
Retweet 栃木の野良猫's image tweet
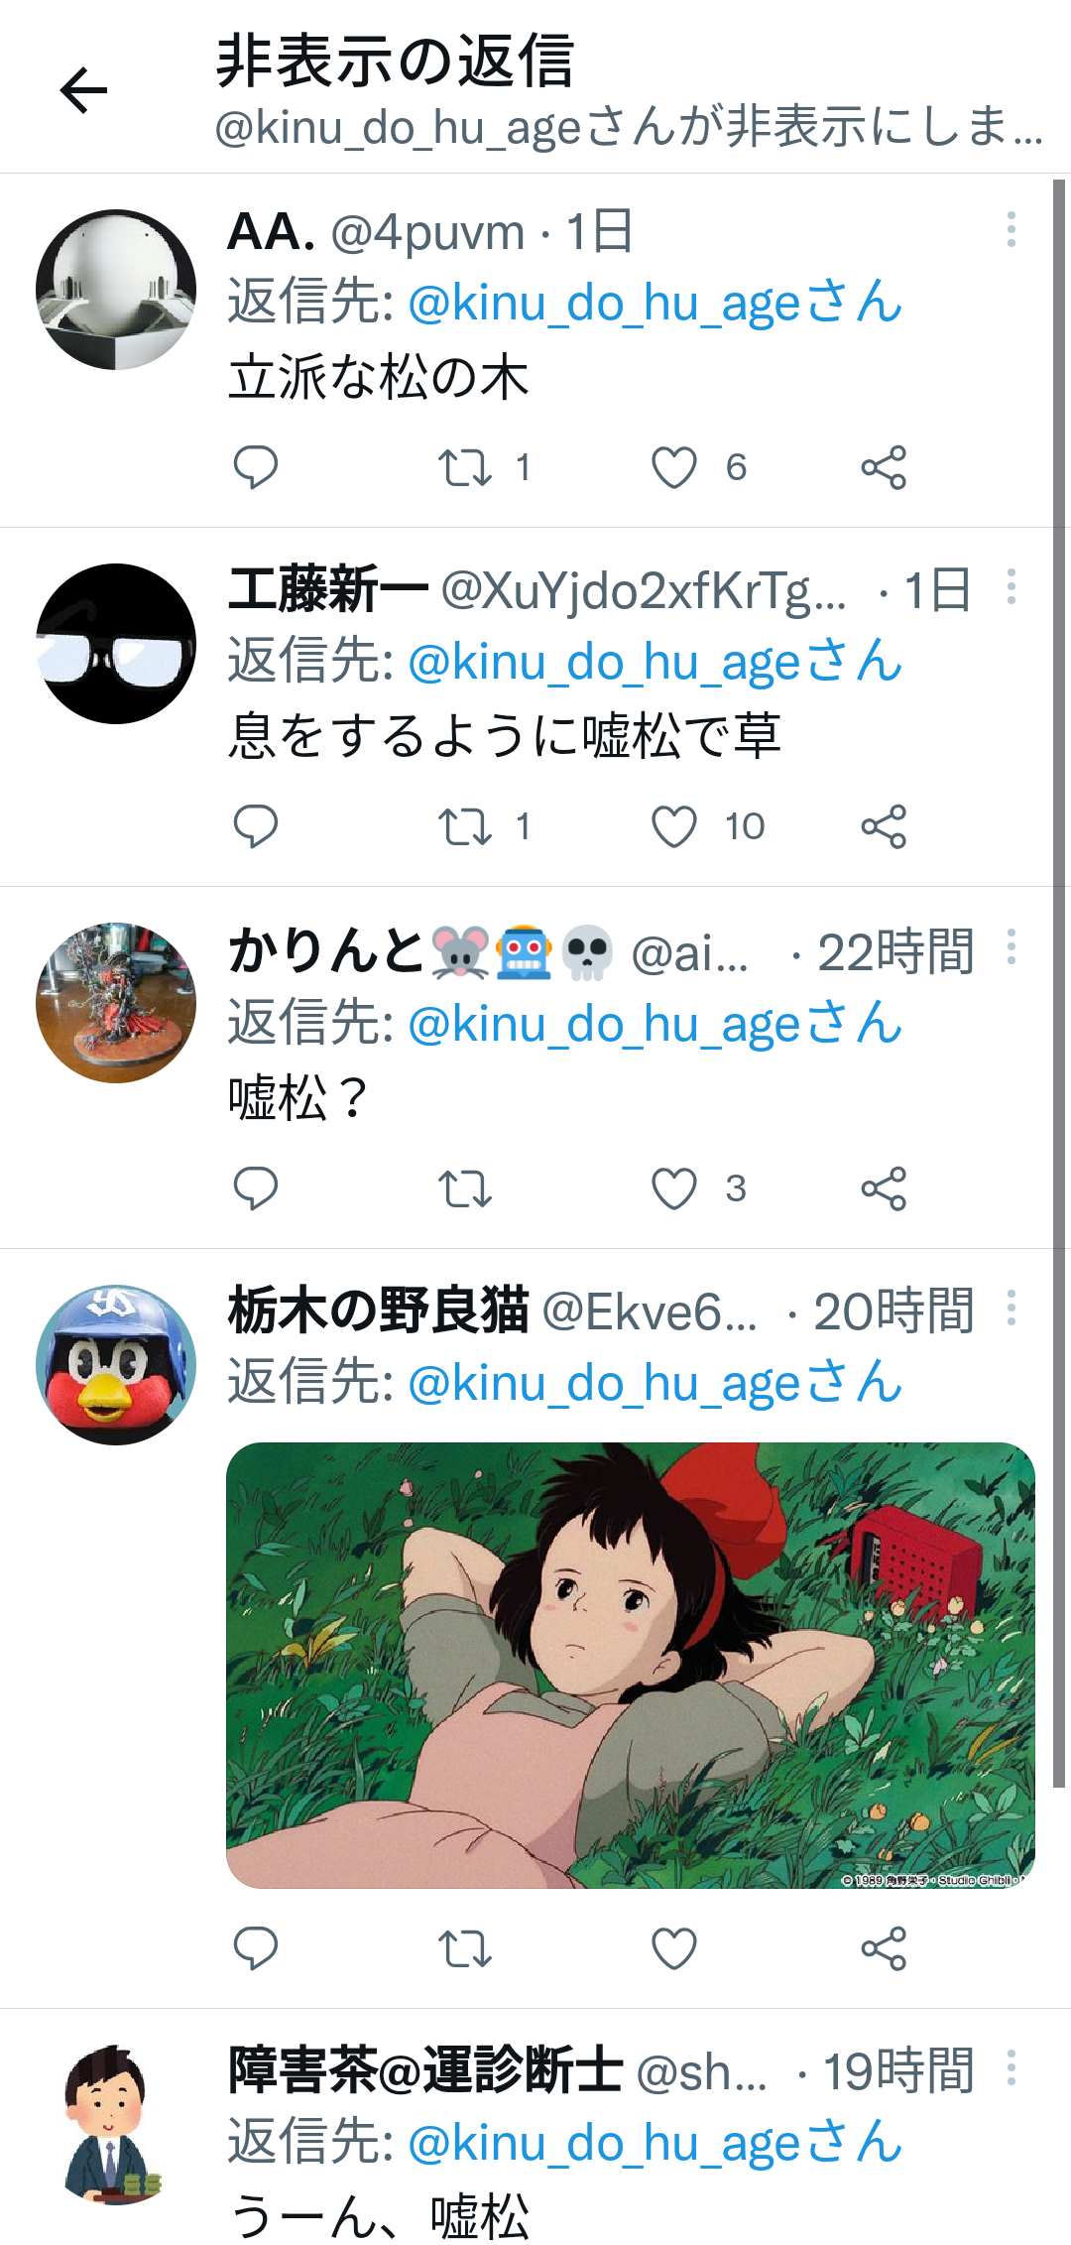click(x=465, y=1948)
